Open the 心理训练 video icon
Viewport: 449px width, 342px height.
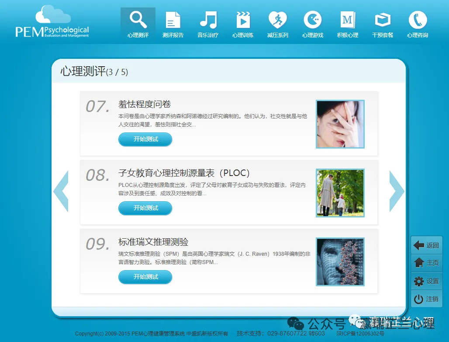(x=243, y=20)
